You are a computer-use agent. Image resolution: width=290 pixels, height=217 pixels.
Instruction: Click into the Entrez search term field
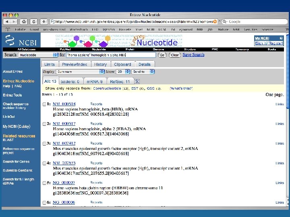(x=111, y=55)
